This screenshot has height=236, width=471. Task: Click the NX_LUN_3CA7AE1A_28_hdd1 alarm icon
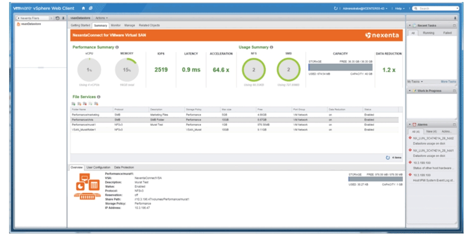(x=410, y=150)
